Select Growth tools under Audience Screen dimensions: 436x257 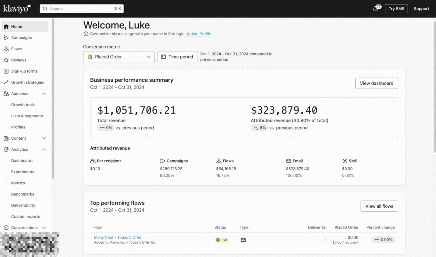(23, 105)
